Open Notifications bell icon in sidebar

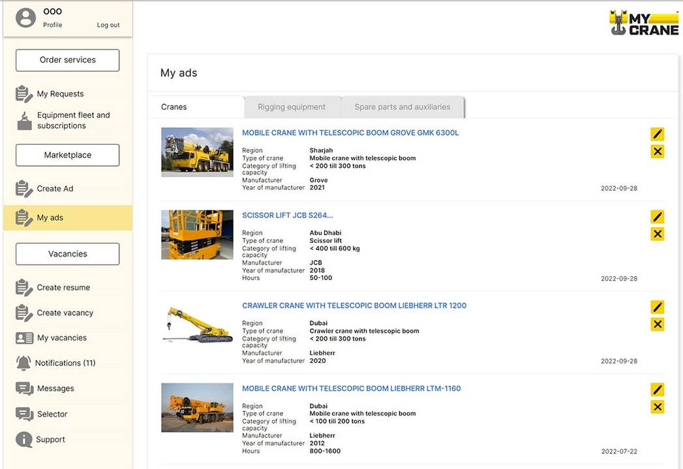click(24, 363)
